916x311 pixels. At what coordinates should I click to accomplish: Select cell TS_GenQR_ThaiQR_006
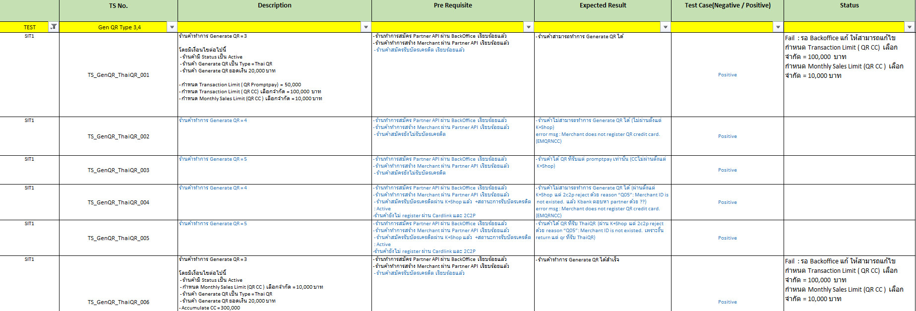click(118, 302)
